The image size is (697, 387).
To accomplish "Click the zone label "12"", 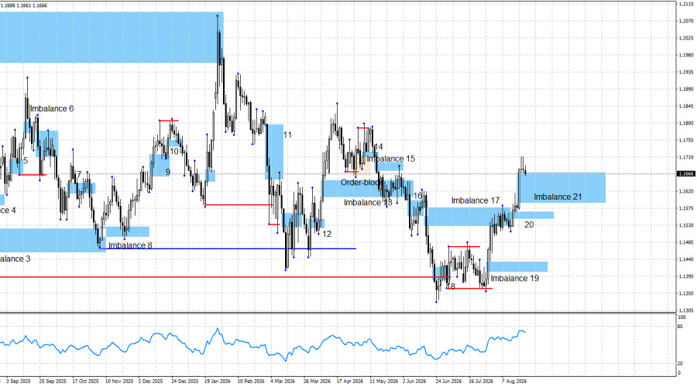I will (327, 235).
